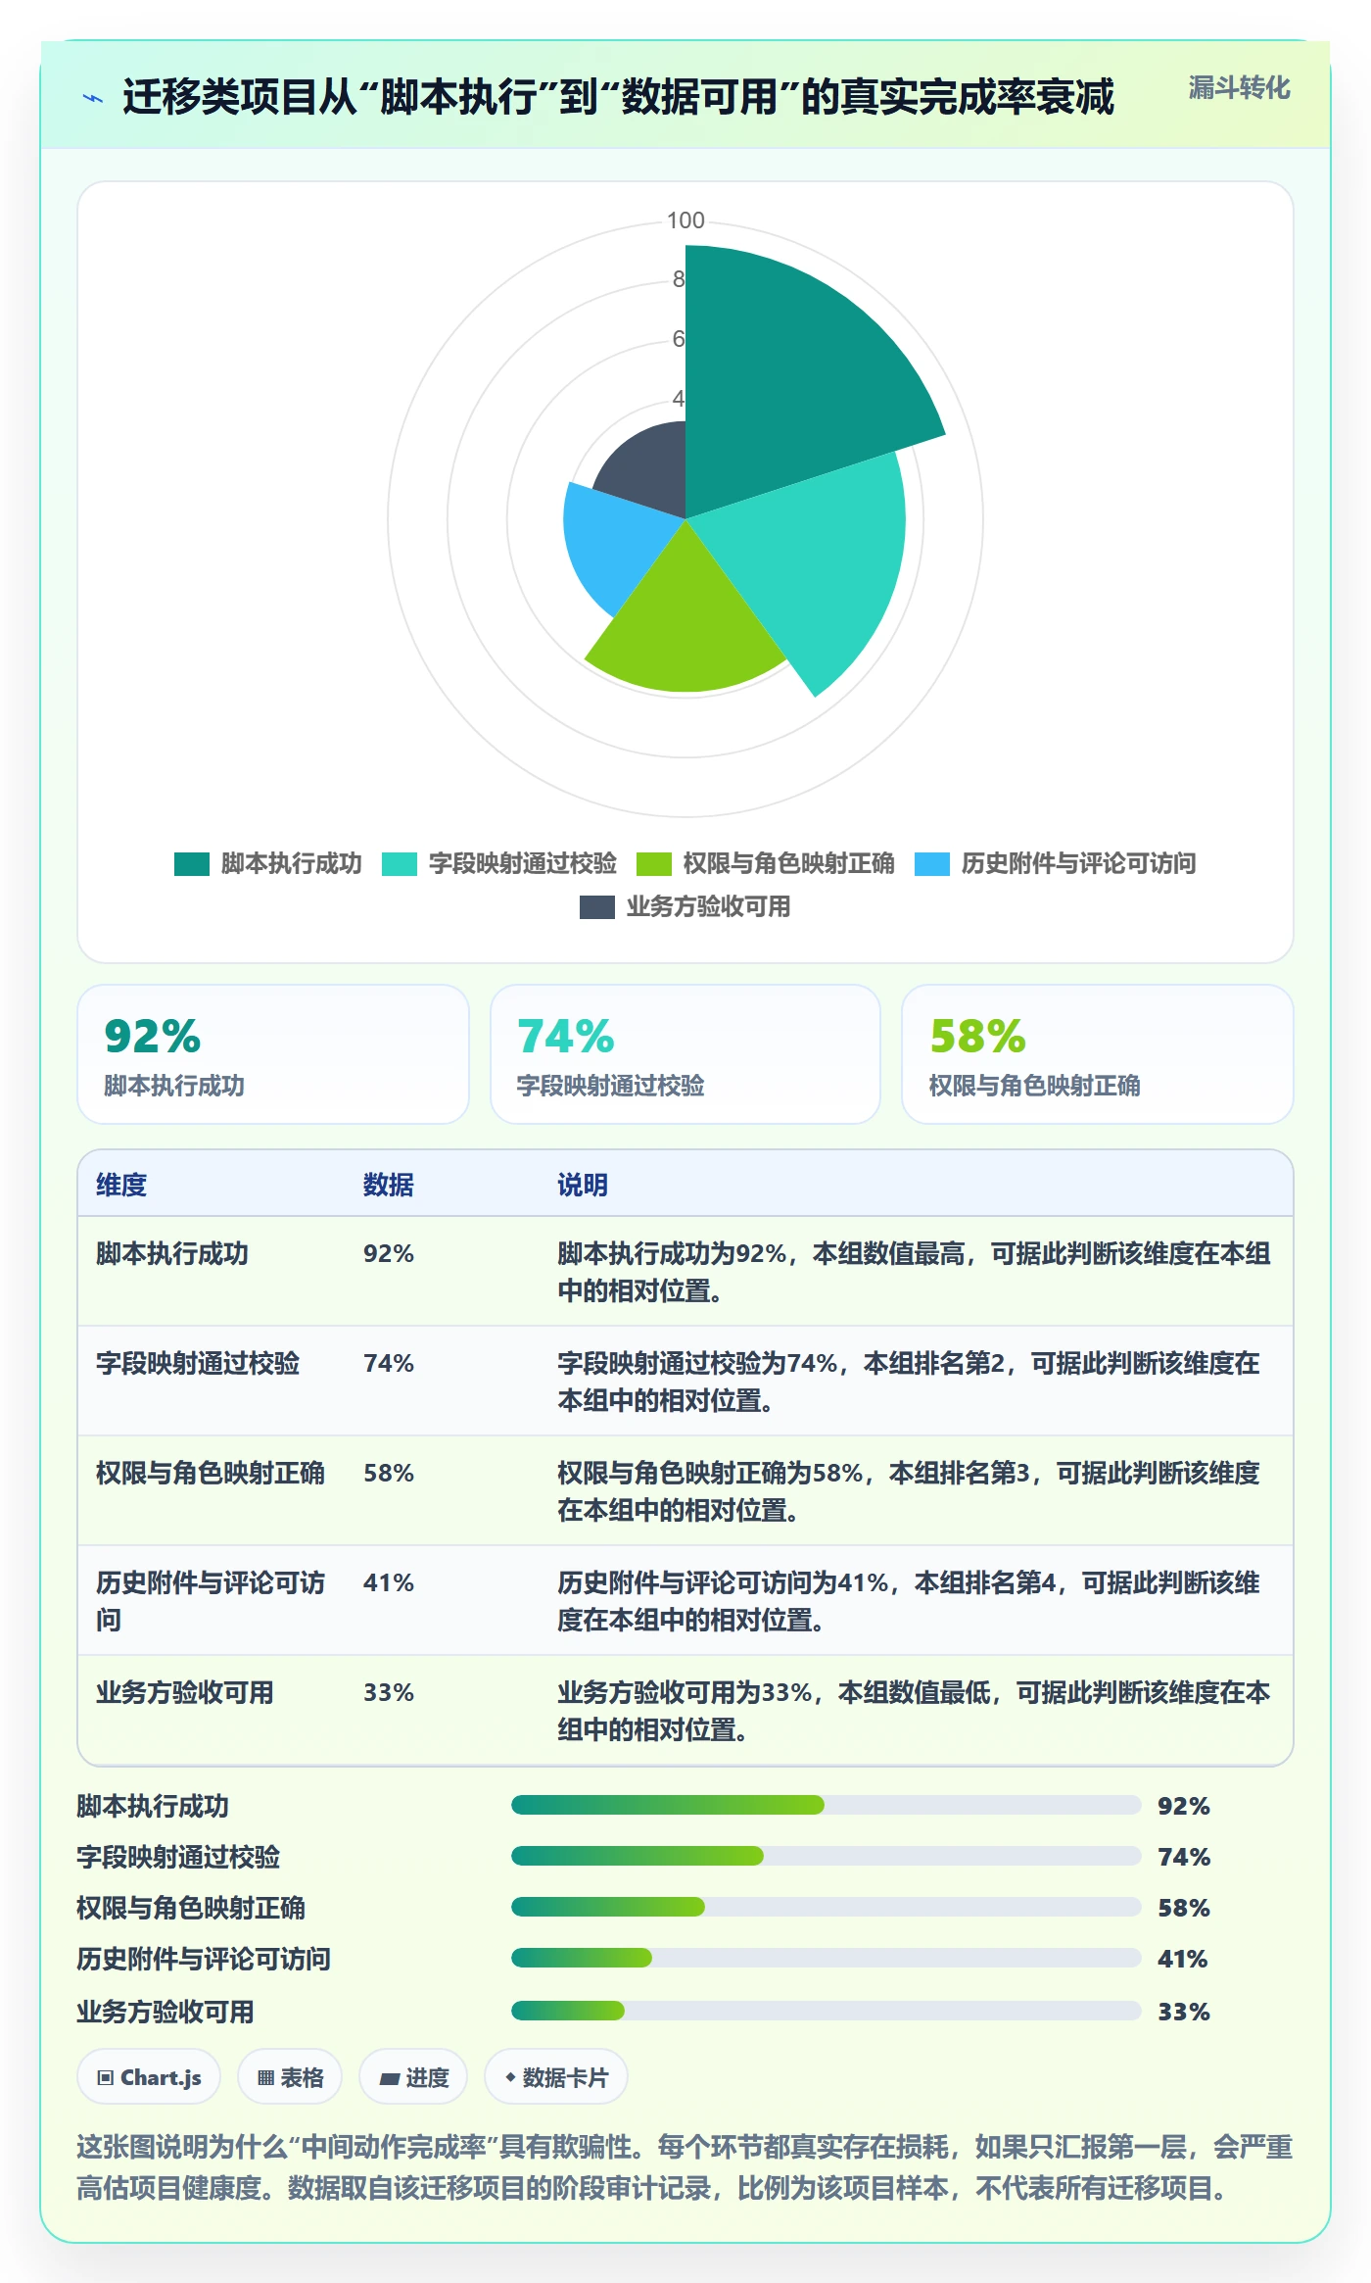Toggle 权限与角色映射正确 legend color box
1371x2283 pixels.
(654, 863)
